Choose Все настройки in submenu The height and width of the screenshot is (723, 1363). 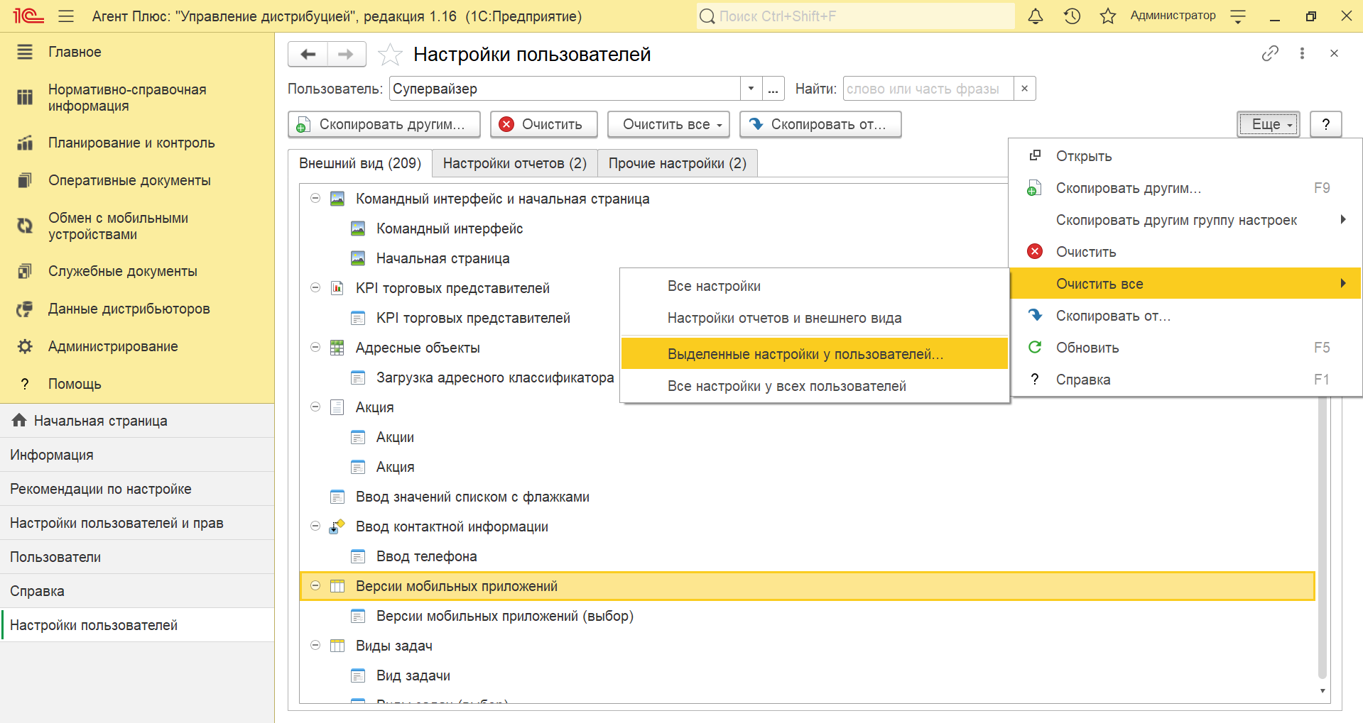click(x=815, y=286)
